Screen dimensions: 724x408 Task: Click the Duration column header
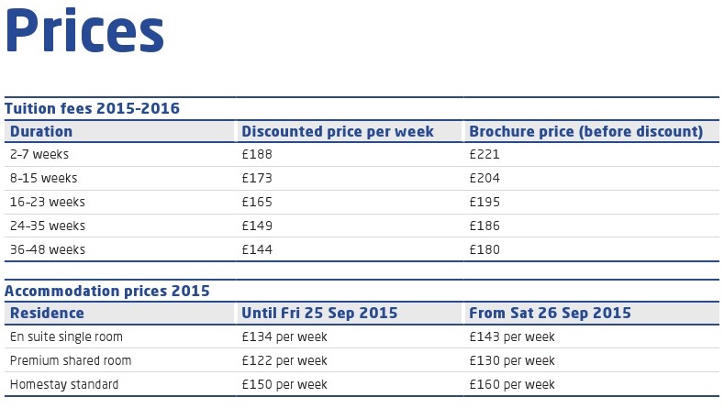[x=41, y=131]
